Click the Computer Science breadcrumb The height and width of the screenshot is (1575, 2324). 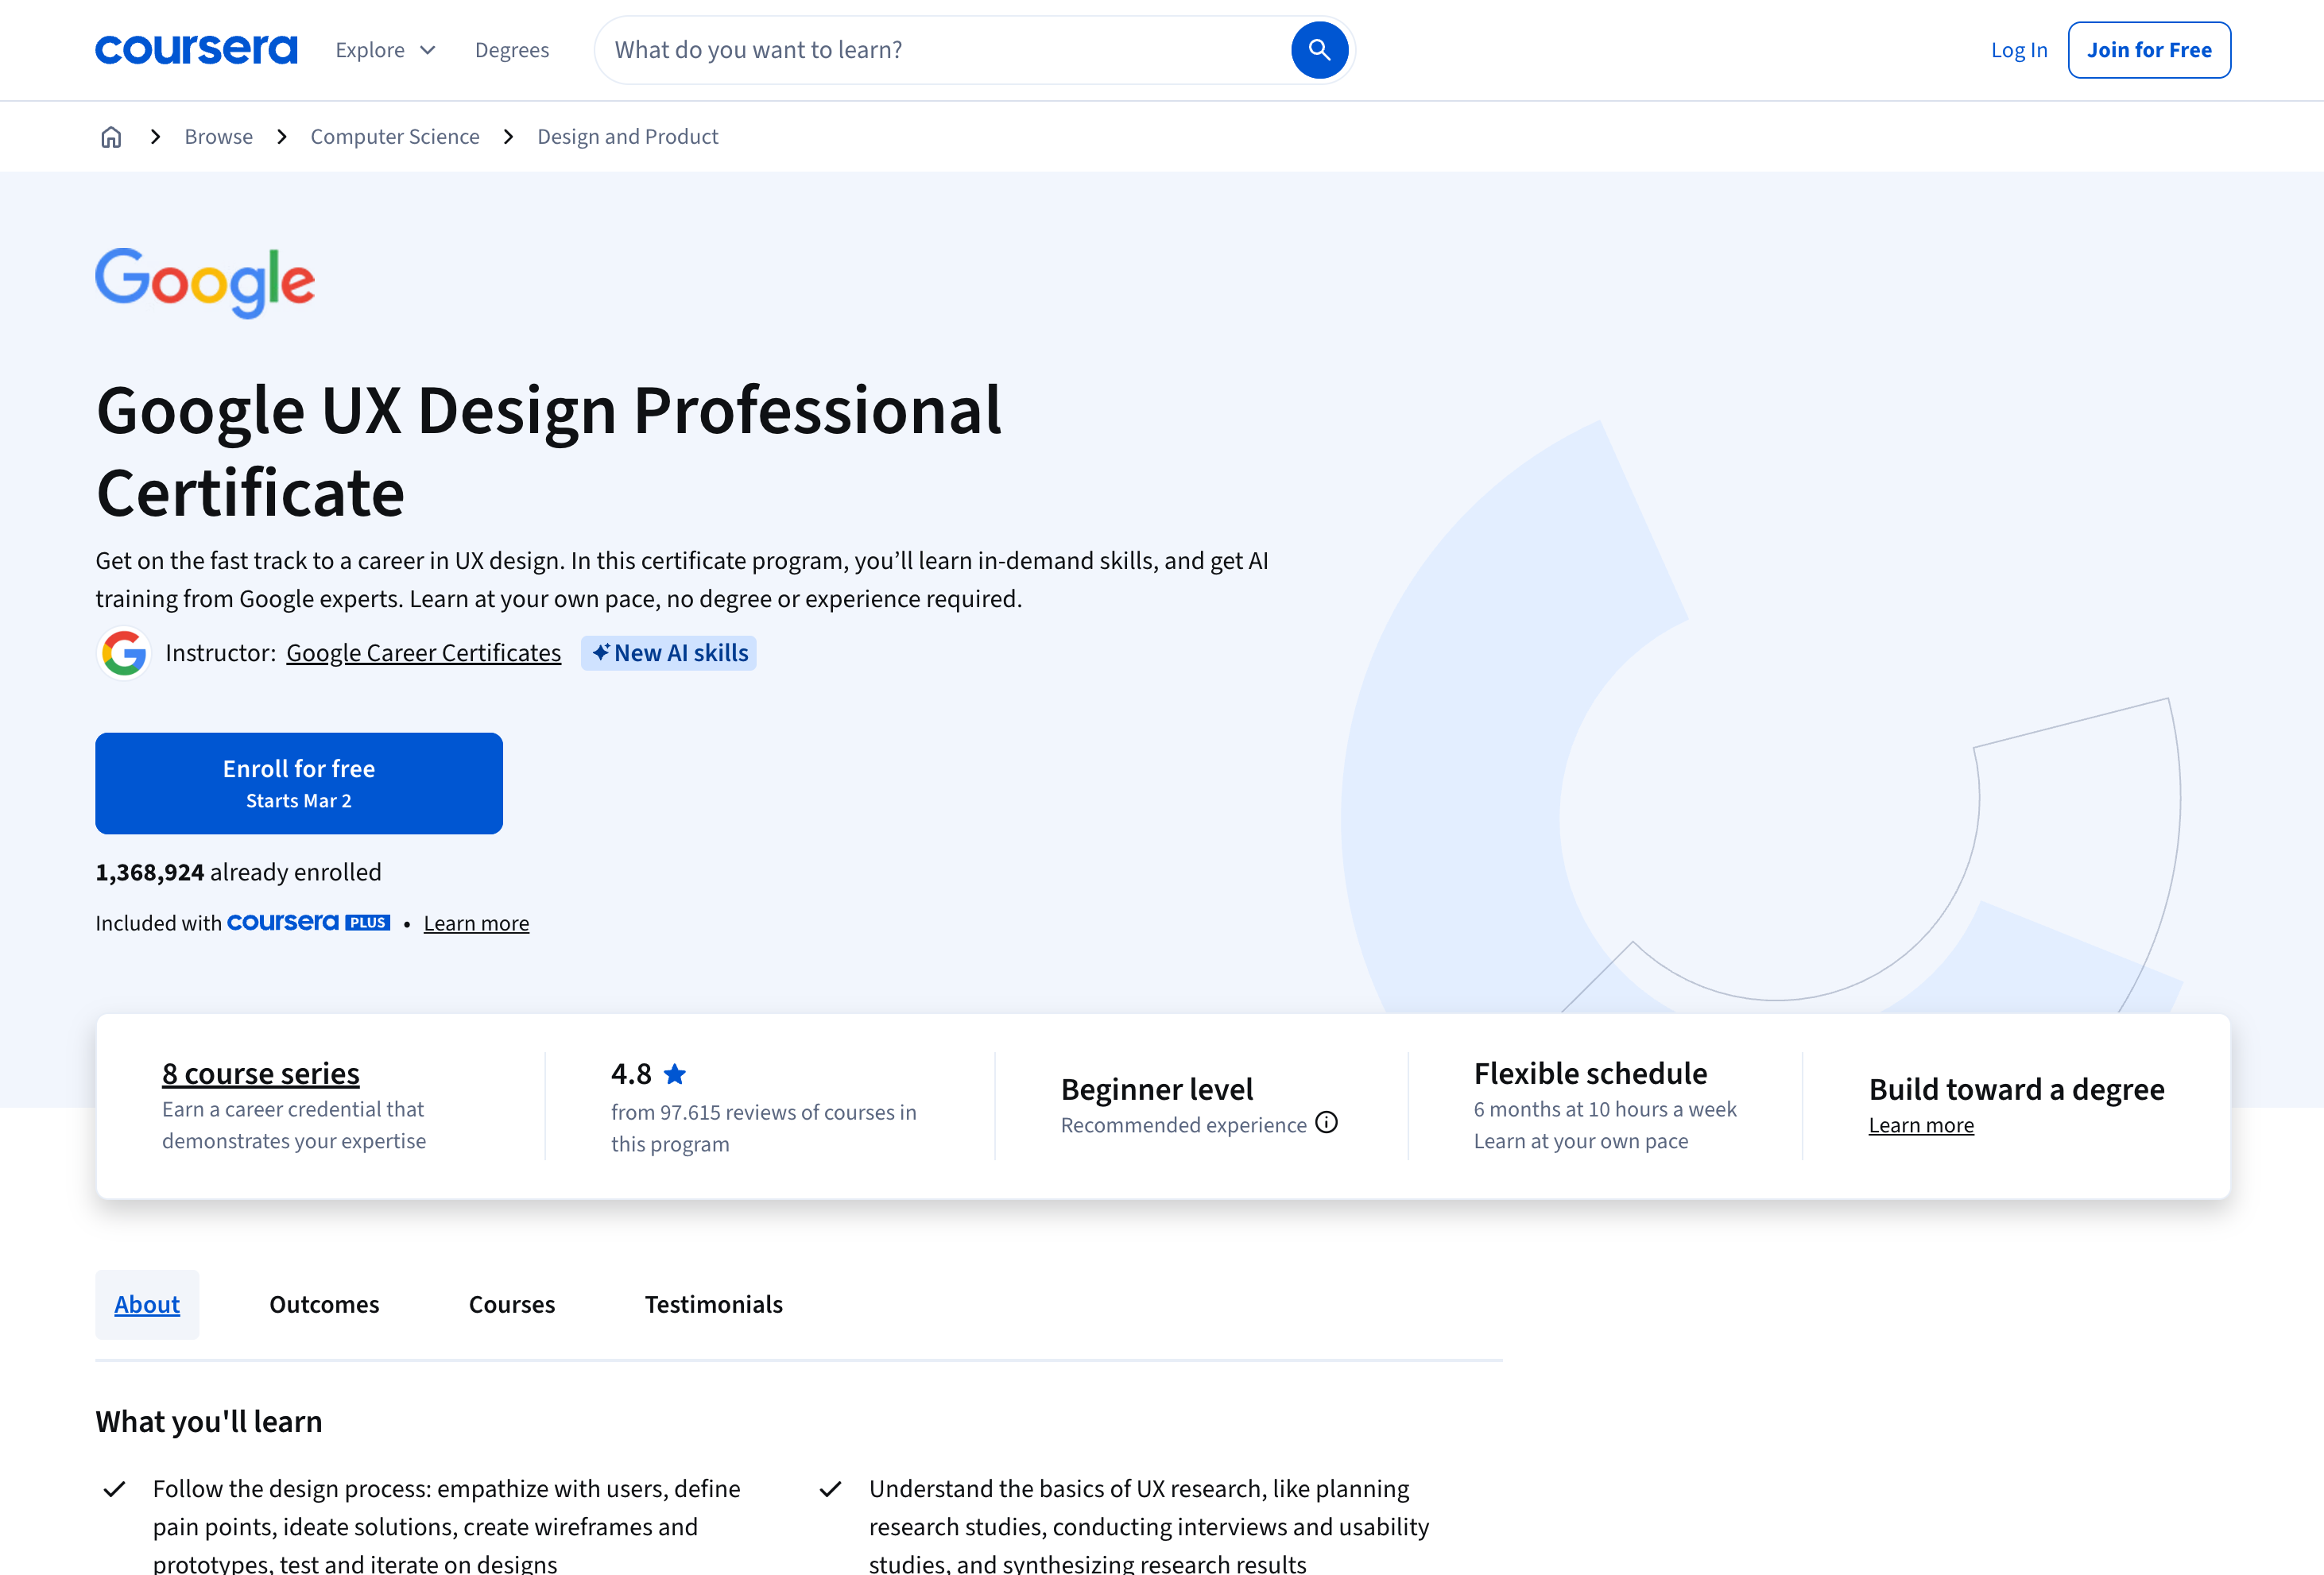(394, 137)
